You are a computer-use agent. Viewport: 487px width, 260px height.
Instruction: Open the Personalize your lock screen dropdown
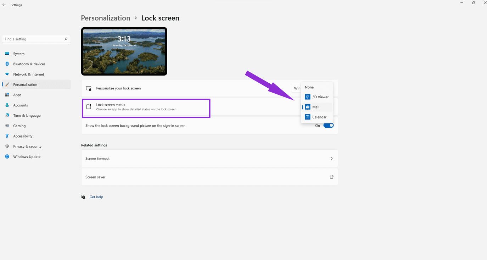coord(296,88)
